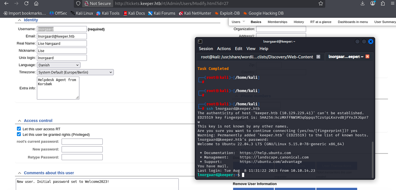Screen dimensions: 396x190
Task: Bookmark this page with the star
Action: [x=320, y=3]
